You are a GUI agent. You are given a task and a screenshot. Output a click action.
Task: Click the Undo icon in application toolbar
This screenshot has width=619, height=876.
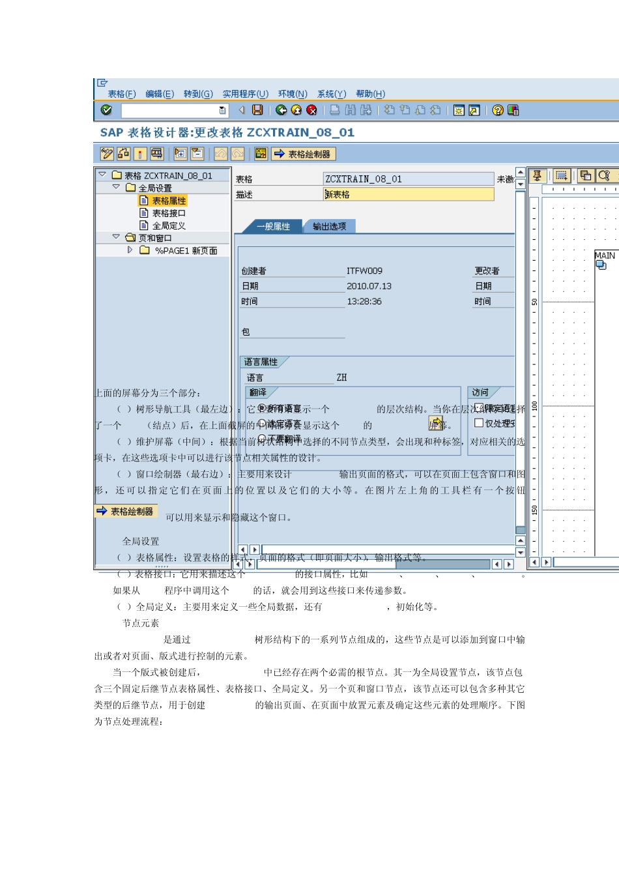pyautogui.click(x=221, y=154)
